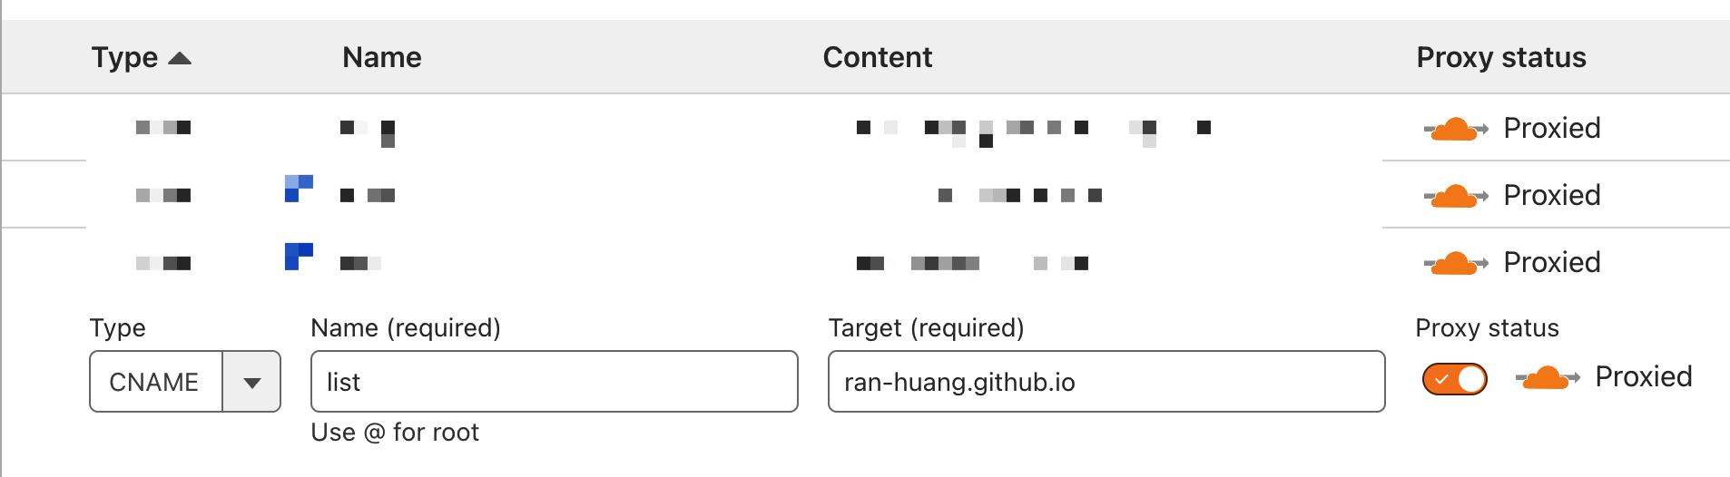1730x477 pixels.
Task: Click the blue icon in the third row
Action: click(x=299, y=256)
